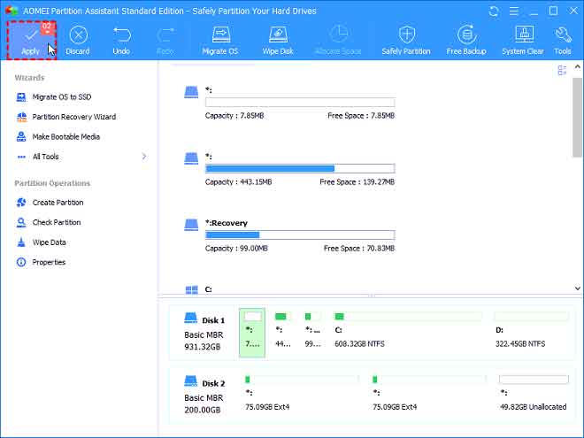Image resolution: width=584 pixels, height=438 pixels.
Task: Toggle the partition list view icon
Action: pos(562,70)
